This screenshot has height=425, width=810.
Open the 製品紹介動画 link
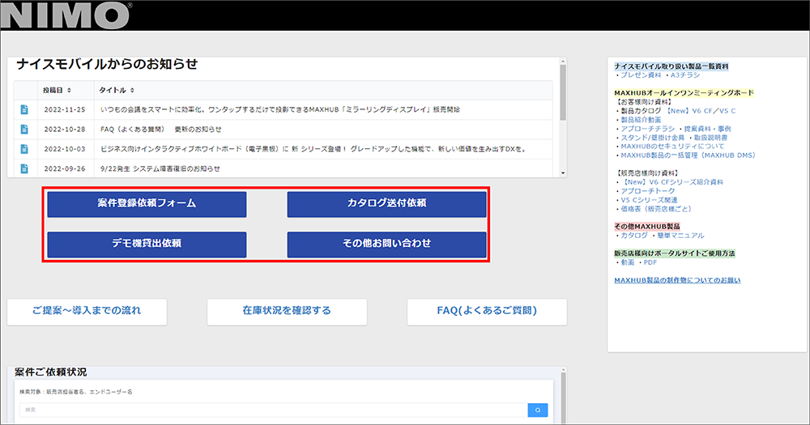tap(641, 119)
